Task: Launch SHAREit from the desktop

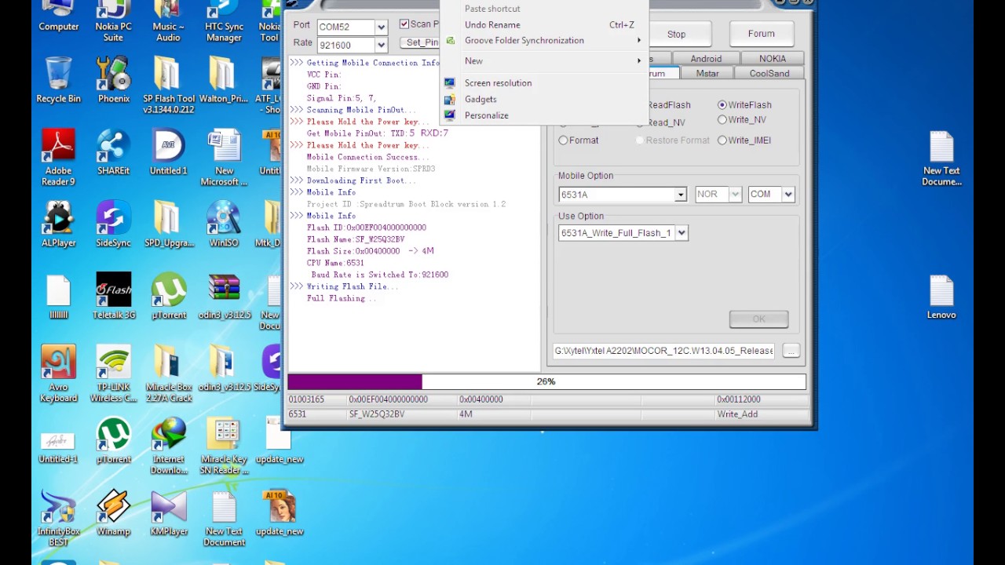Action: tap(113, 153)
